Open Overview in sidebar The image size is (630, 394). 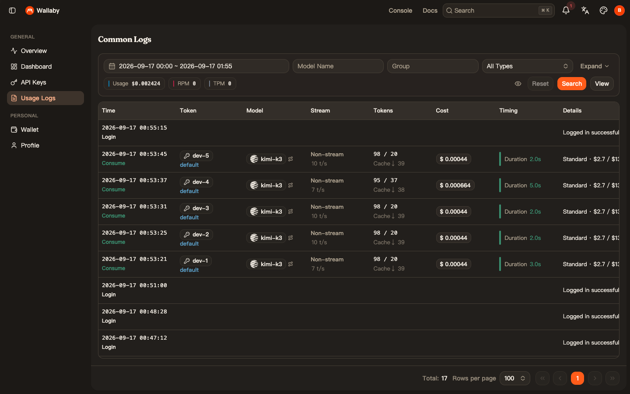(45, 51)
